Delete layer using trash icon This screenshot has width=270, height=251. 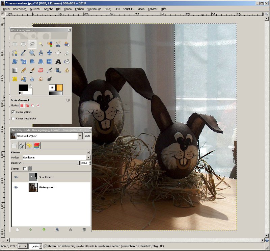click(x=84, y=230)
